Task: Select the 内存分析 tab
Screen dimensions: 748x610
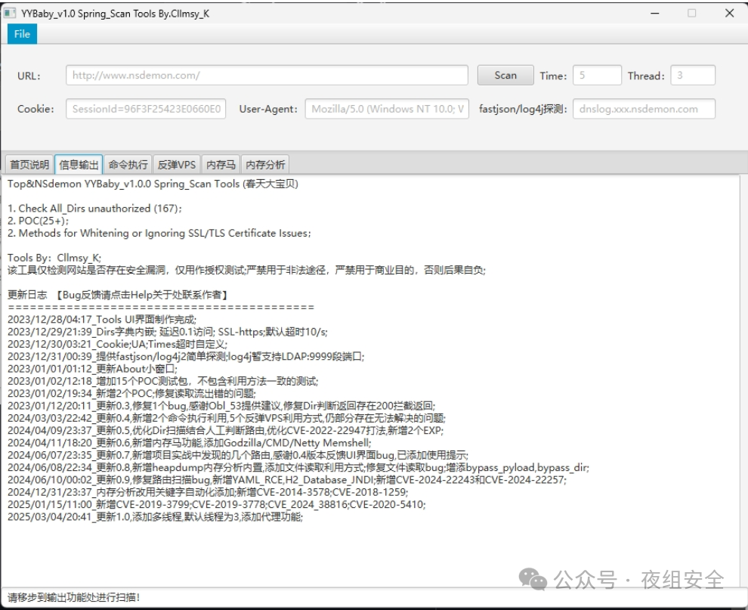Action: [x=265, y=165]
